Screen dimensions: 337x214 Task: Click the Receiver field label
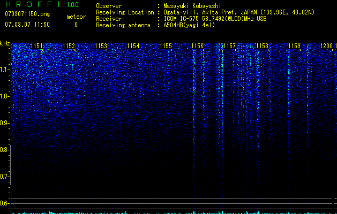point(109,19)
